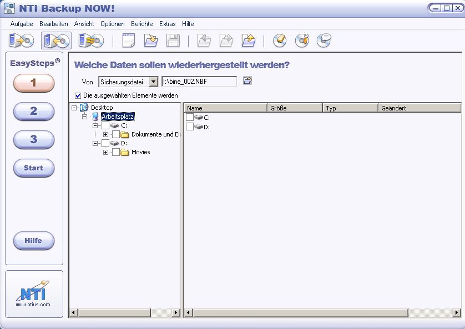Screen dimensions: 465x329
Task: Check the Movies folder box
Action: (116, 153)
